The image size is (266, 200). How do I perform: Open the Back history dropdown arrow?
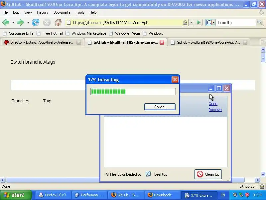pyautogui.click(x=13, y=22)
